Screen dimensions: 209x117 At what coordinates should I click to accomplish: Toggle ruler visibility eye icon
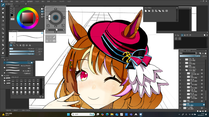click(x=176, y=35)
